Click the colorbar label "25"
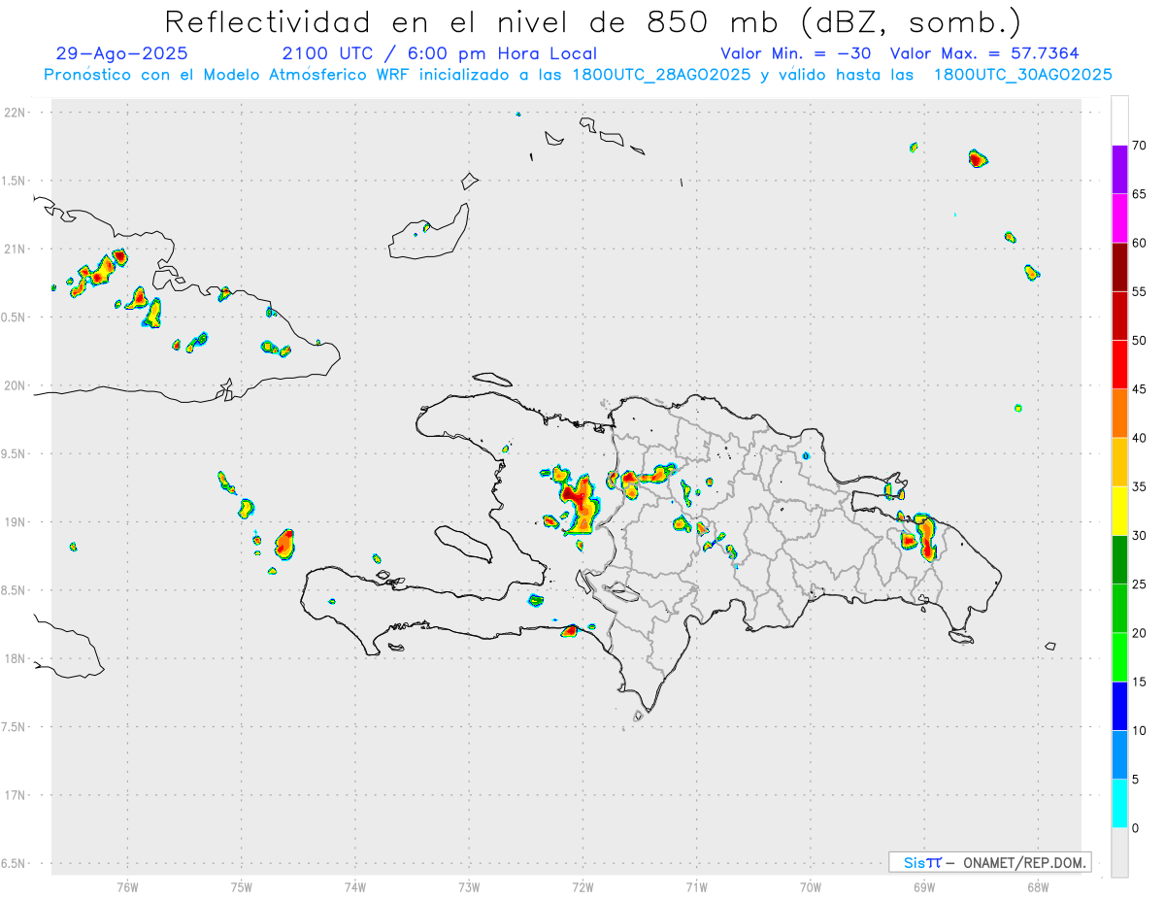Image resolution: width=1165 pixels, height=900 pixels. (x=1140, y=584)
